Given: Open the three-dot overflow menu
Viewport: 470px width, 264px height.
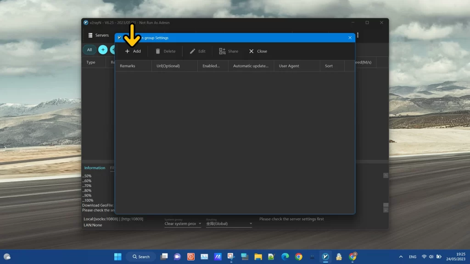Looking at the screenshot, I should click(x=358, y=35).
